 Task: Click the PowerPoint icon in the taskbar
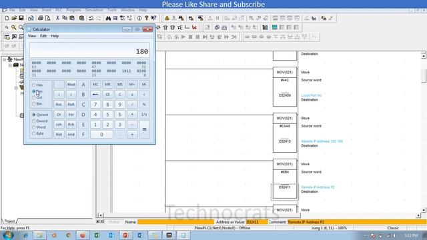pos(125,235)
